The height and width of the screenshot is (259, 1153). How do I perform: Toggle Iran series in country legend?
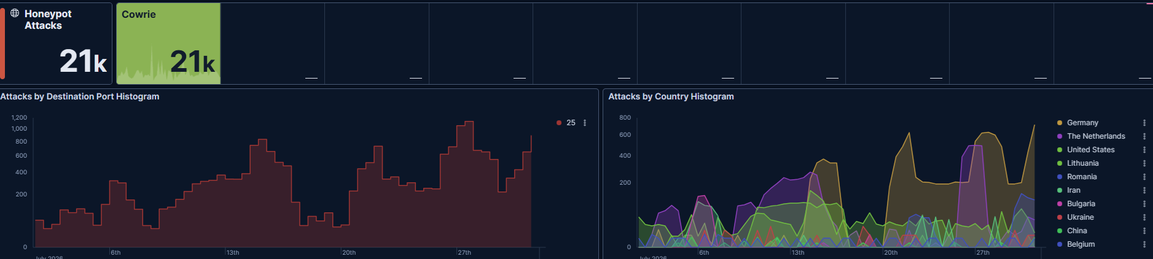pyautogui.click(x=1073, y=190)
